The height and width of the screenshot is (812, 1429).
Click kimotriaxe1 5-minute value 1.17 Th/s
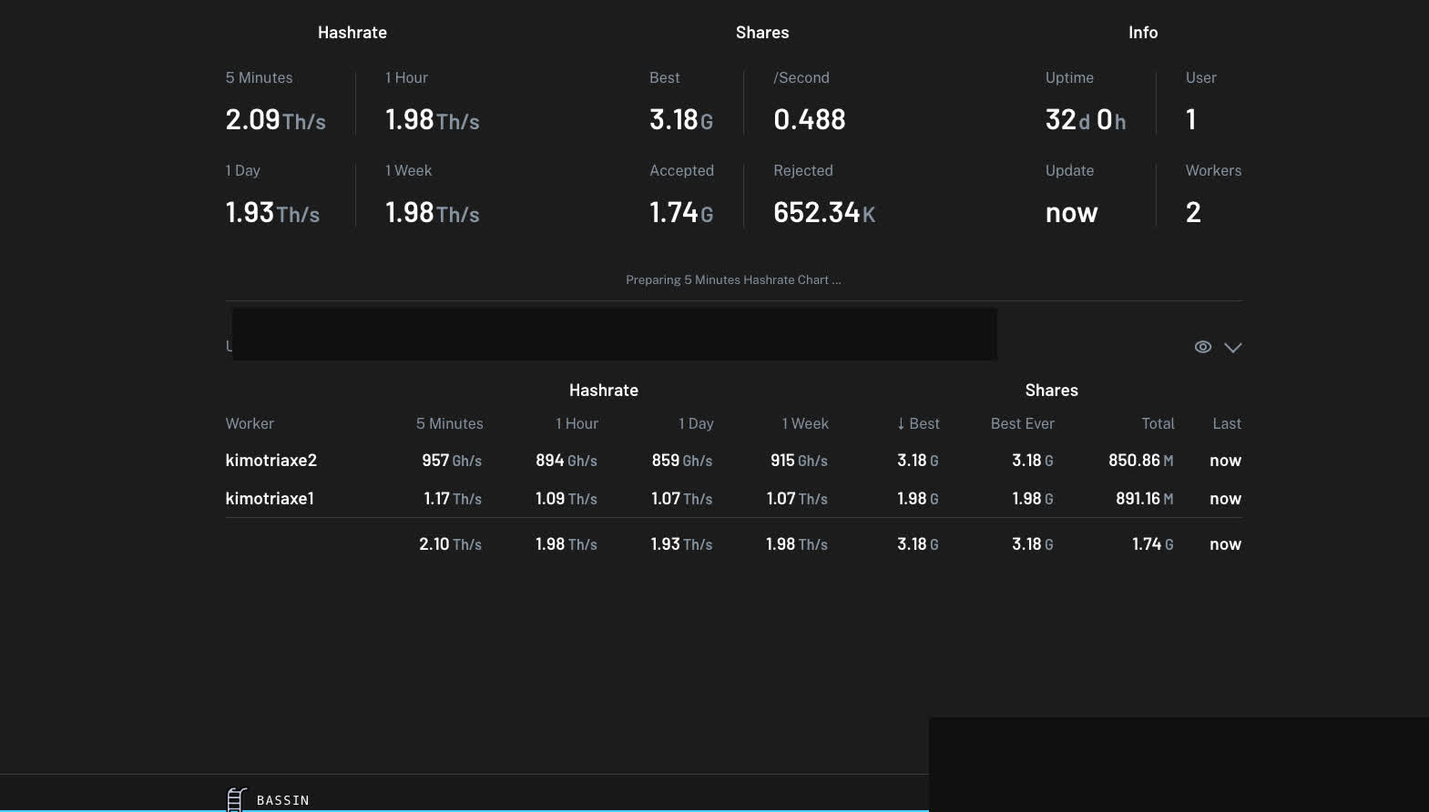pos(453,499)
